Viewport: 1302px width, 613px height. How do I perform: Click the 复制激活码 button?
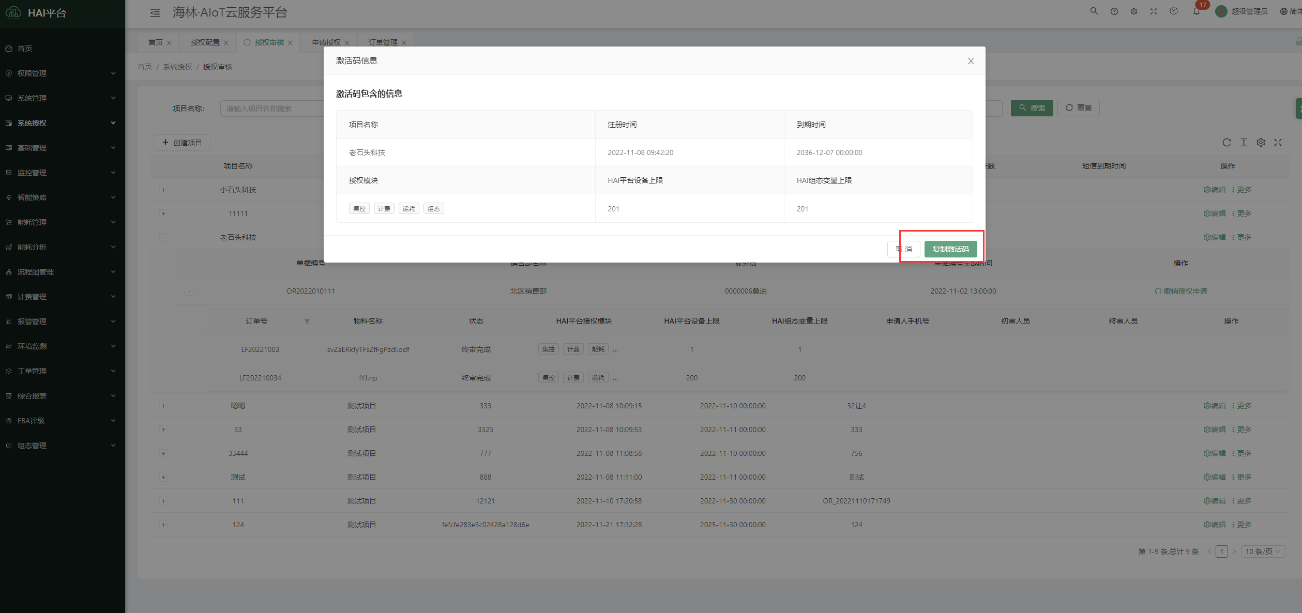pyautogui.click(x=950, y=249)
